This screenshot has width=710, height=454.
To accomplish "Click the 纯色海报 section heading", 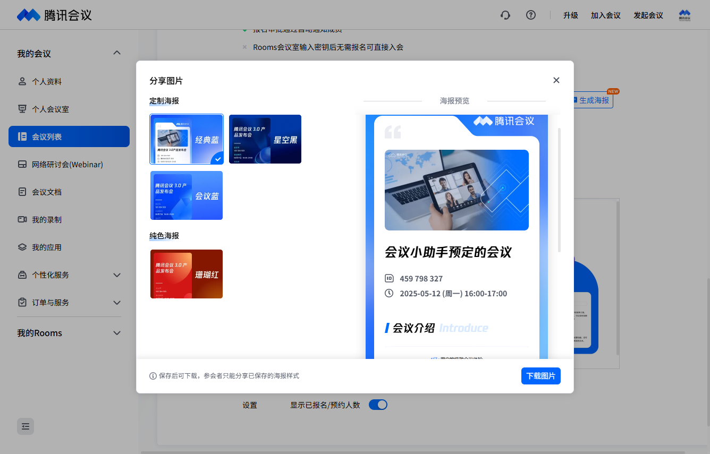I will 164,236.
